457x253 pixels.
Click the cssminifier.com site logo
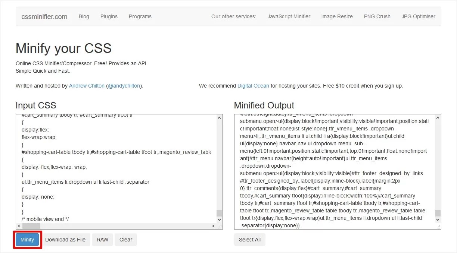point(44,16)
